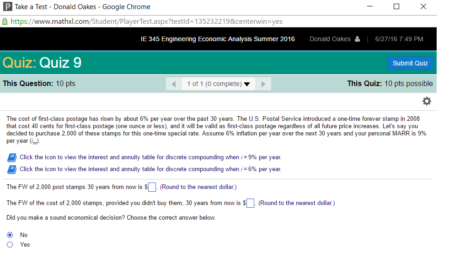Expand the question list dropdown arrow
Screen dimensions: 449x259
point(247,84)
